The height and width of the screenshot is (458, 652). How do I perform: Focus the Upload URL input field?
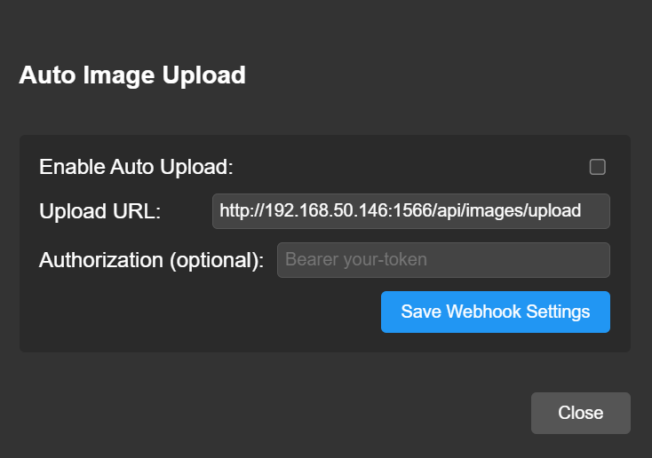410,211
